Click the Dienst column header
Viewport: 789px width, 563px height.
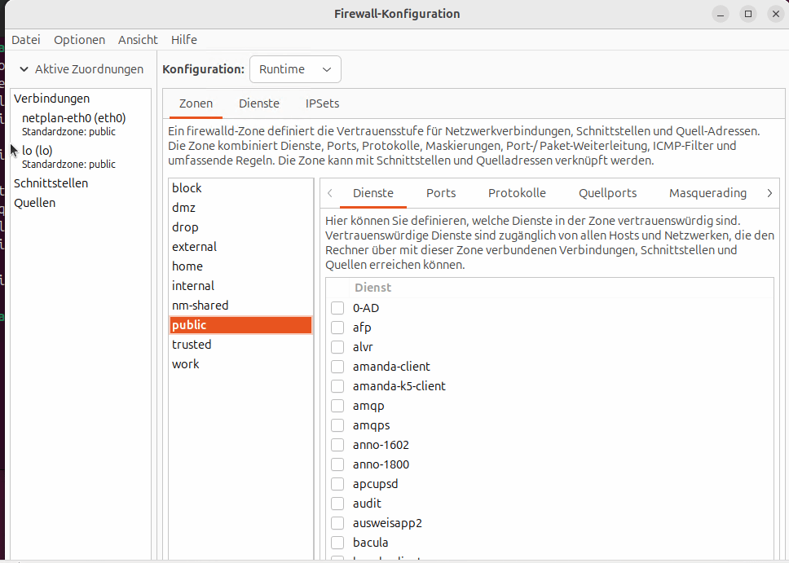click(372, 288)
